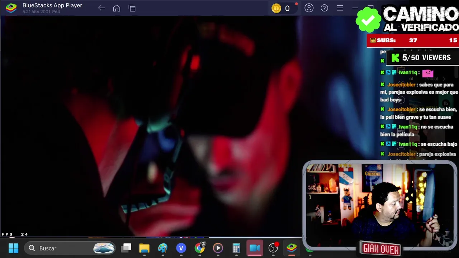Minimize the BlueStacks window

tap(355, 8)
